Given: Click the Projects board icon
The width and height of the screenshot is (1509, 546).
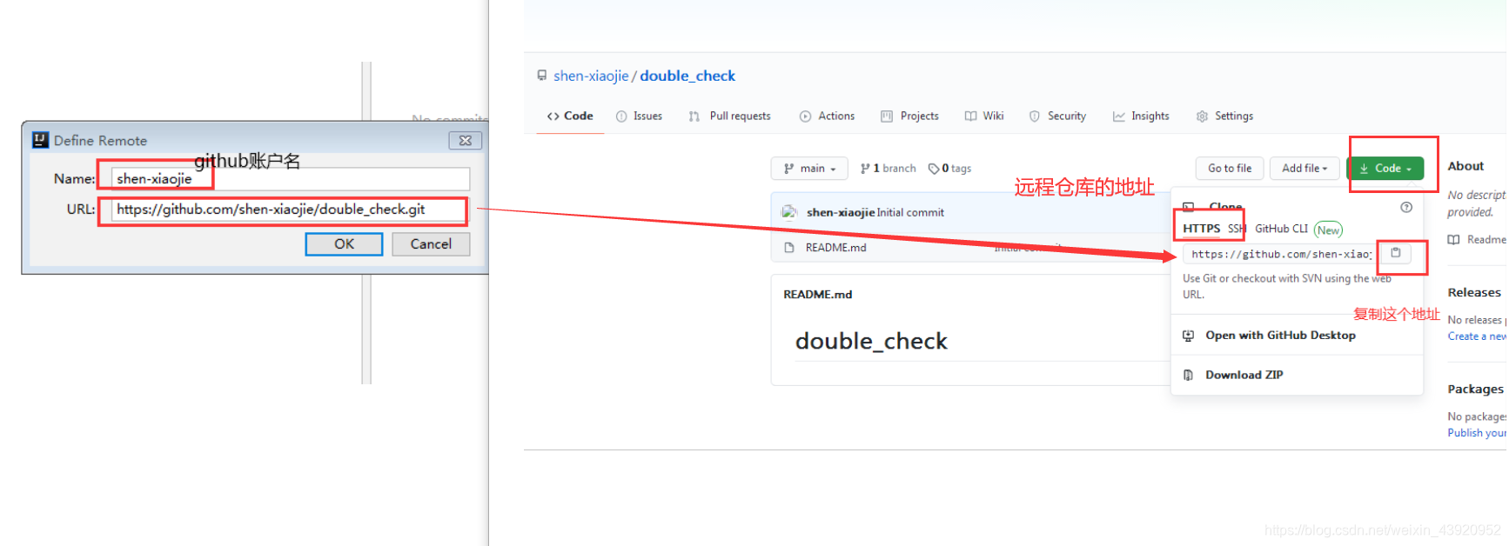Looking at the screenshot, I should 887,117.
